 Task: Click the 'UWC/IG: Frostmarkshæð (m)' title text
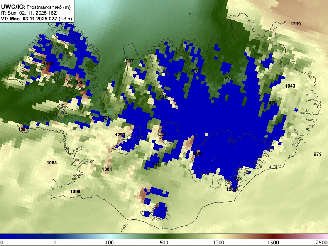36,7
